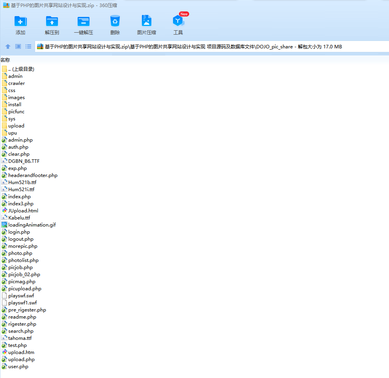
Task: Select the pre_rigester.php file
Action: tap(24, 310)
